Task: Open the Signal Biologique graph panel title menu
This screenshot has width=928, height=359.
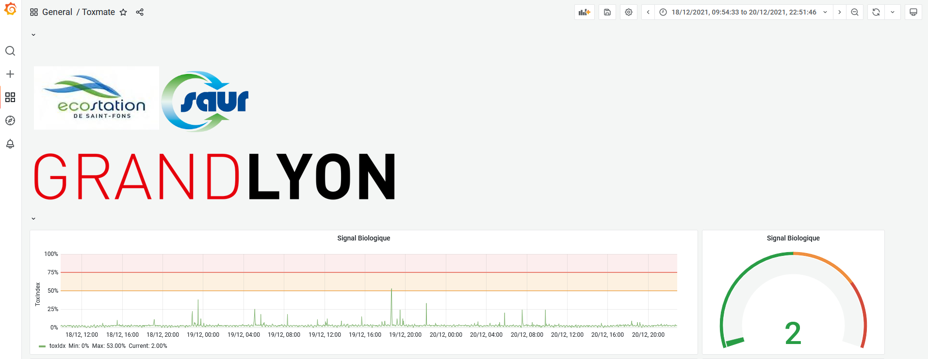Action: coord(364,238)
